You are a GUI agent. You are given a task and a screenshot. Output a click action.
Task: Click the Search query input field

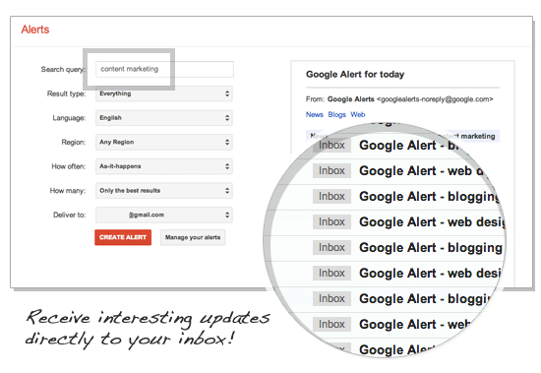click(x=164, y=69)
